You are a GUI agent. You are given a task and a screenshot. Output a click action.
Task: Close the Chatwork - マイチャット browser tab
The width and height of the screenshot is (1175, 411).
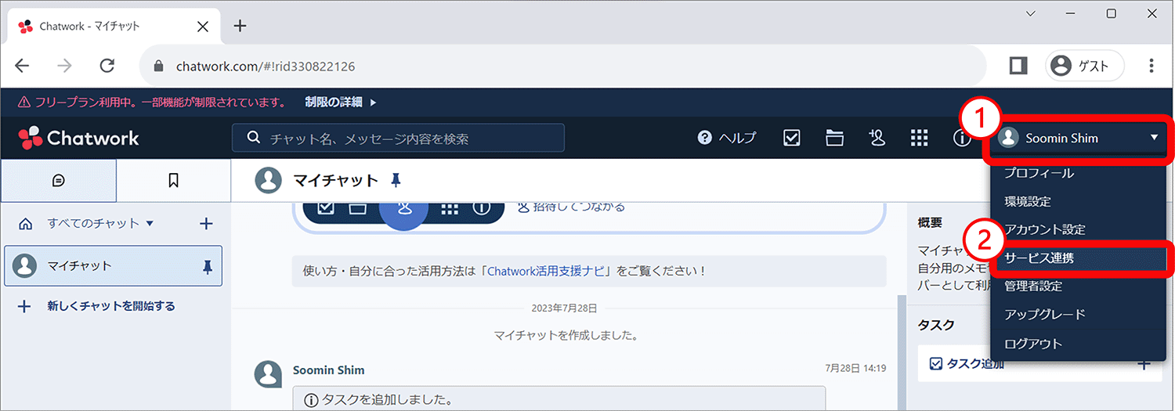(x=203, y=26)
